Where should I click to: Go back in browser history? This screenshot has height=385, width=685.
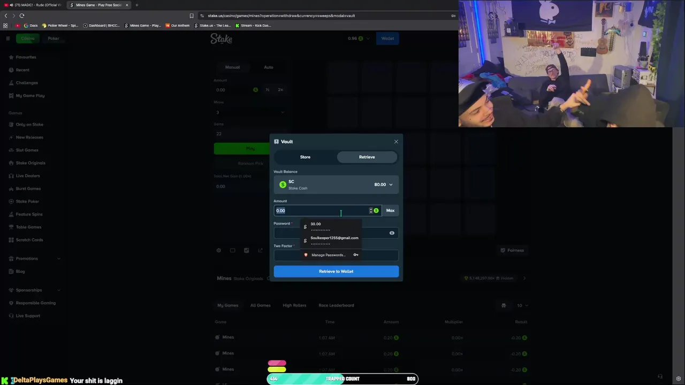click(5, 16)
